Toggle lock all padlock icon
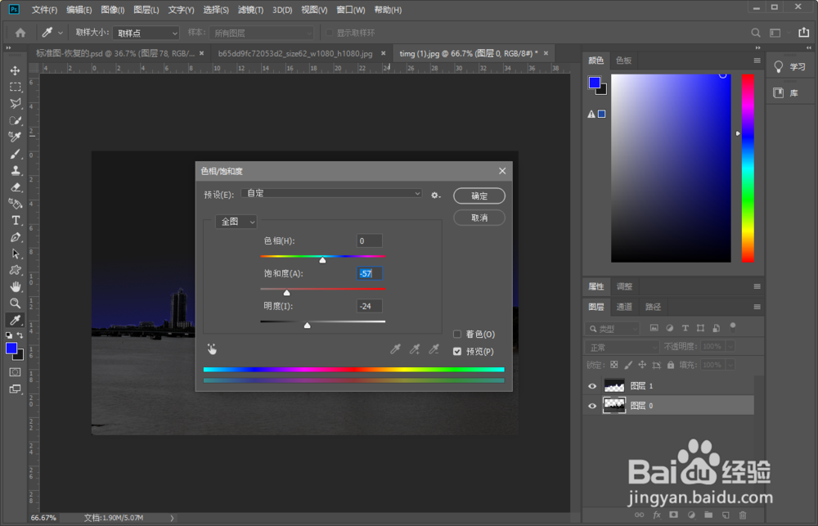 (x=671, y=365)
